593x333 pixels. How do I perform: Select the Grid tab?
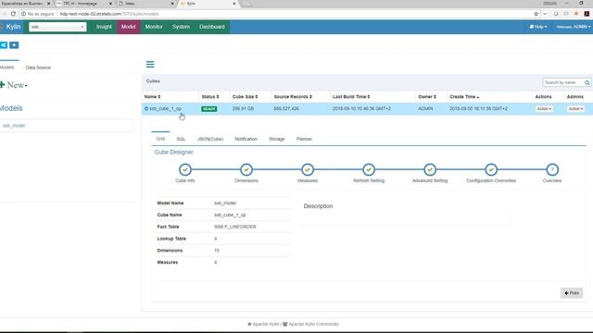[160, 139]
